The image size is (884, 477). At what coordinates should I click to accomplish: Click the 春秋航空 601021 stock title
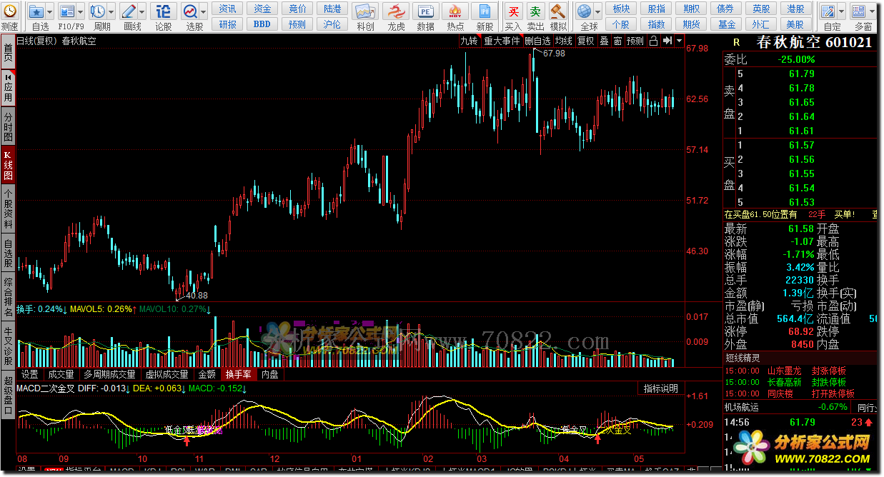[815, 42]
